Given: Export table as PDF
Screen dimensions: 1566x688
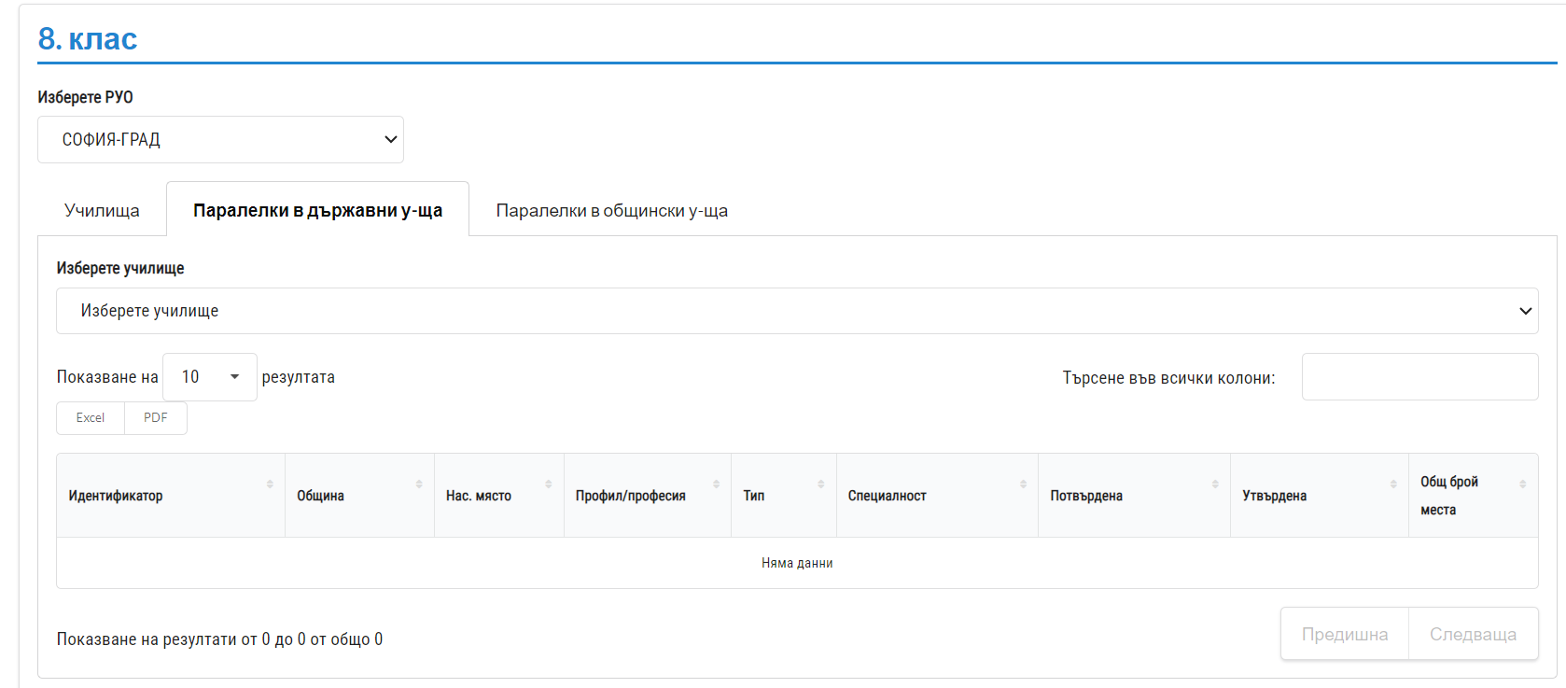Looking at the screenshot, I should pyautogui.click(x=156, y=418).
